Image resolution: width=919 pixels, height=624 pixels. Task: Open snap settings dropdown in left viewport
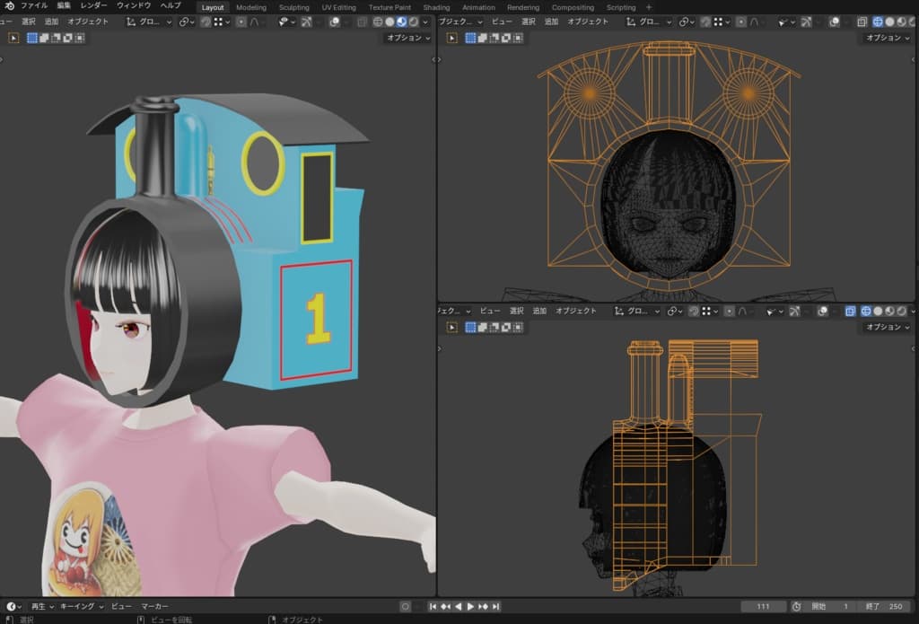(x=222, y=22)
